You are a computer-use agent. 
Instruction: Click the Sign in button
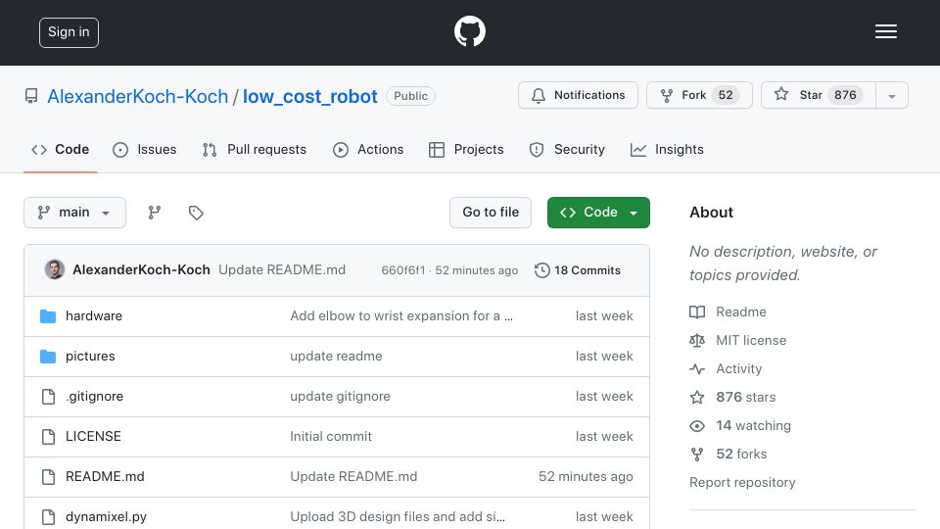tap(69, 32)
